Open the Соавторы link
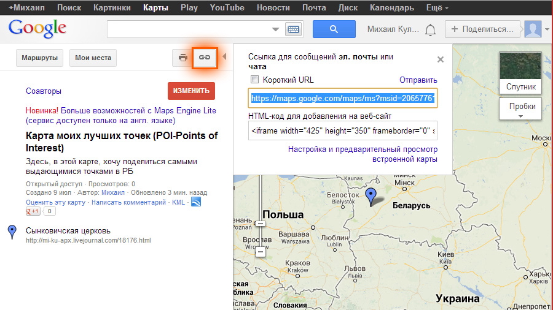The image size is (553, 310). [44, 91]
